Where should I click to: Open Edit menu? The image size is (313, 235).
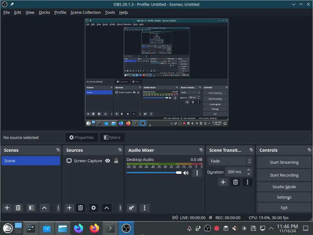pyautogui.click(x=17, y=12)
